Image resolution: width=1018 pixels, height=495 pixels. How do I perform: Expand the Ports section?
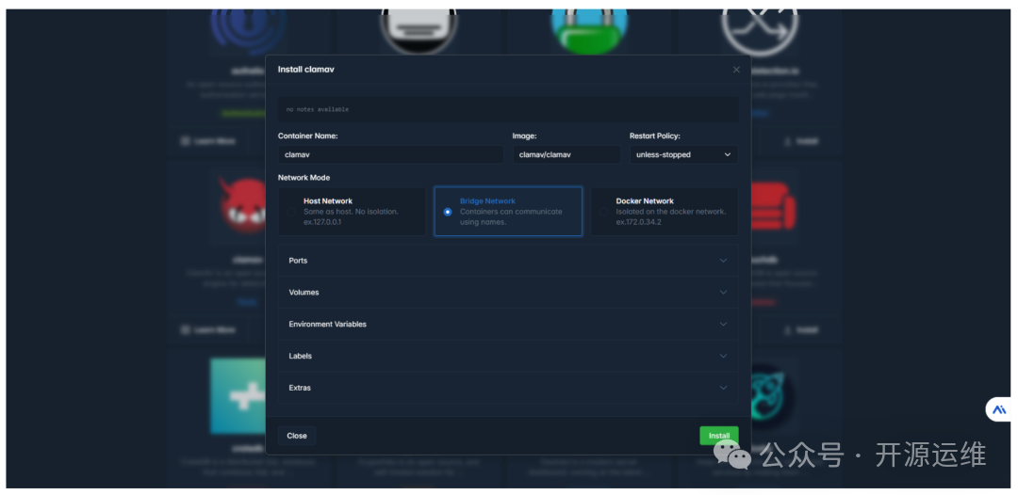click(508, 261)
